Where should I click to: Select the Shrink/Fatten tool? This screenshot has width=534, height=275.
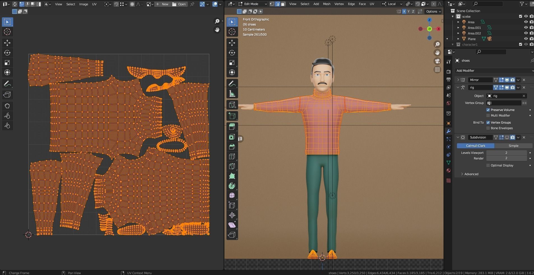coord(232,215)
